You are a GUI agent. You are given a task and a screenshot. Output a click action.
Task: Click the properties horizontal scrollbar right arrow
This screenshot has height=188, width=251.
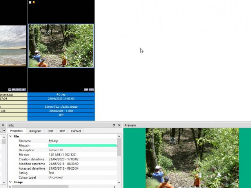115,186
